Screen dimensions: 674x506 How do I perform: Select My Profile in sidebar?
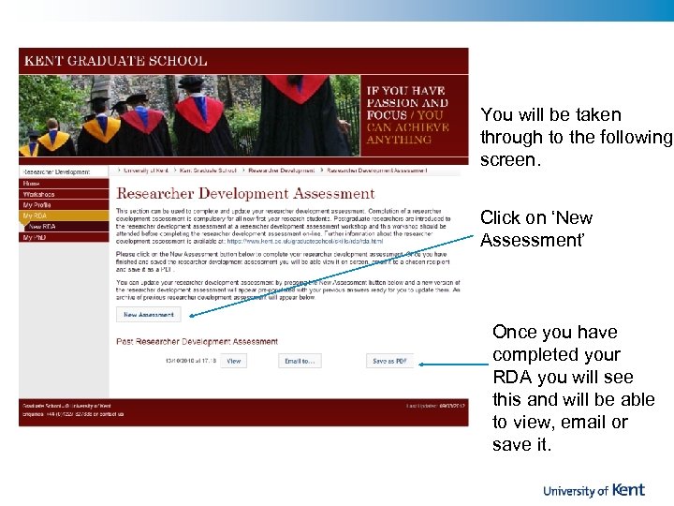pos(64,205)
